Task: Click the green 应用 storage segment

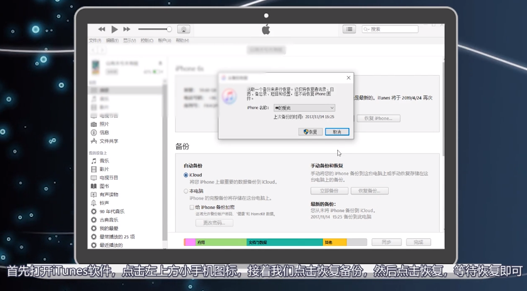Action: pos(221,242)
